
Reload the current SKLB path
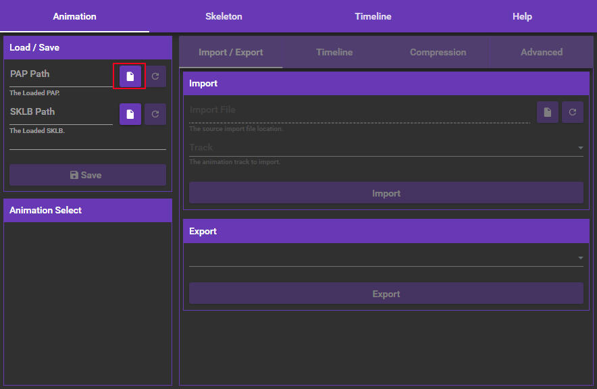pyautogui.click(x=155, y=113)
